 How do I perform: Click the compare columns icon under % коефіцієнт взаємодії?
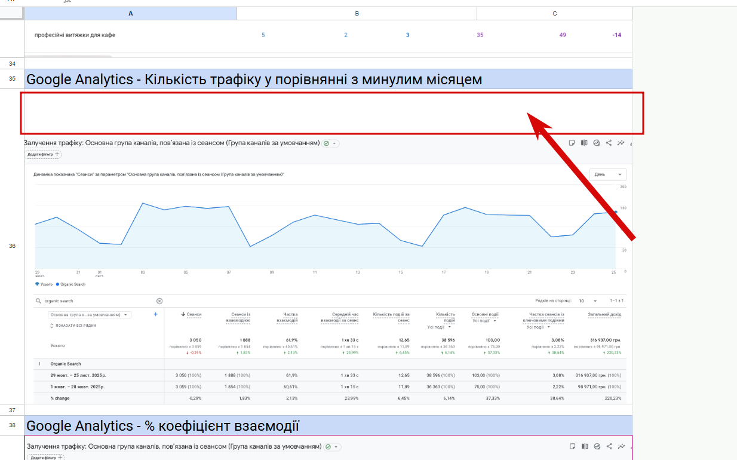(x=584, y=446)
